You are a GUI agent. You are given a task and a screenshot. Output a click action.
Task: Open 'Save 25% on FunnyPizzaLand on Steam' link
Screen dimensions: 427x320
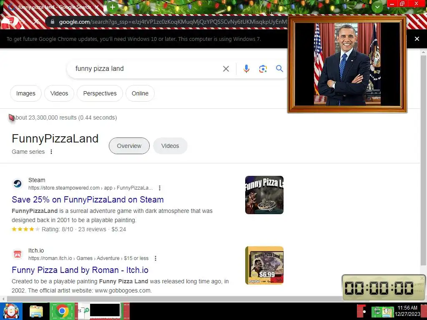(x=88, y=200)
